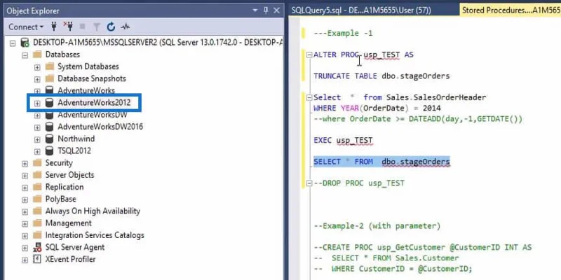Viewport: 561px width, 280px height.
Task: Click the System Databases folder icon
Action: (x=49, y=66)
